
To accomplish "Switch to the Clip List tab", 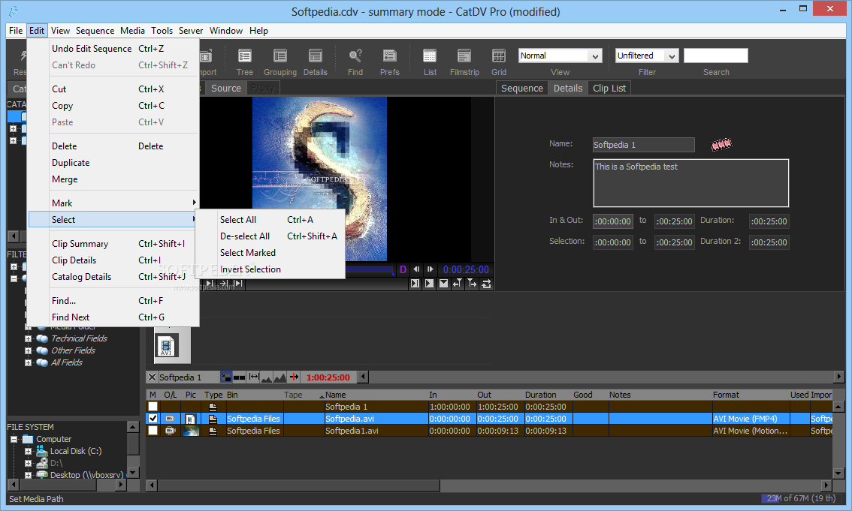I will pos(609,88).
